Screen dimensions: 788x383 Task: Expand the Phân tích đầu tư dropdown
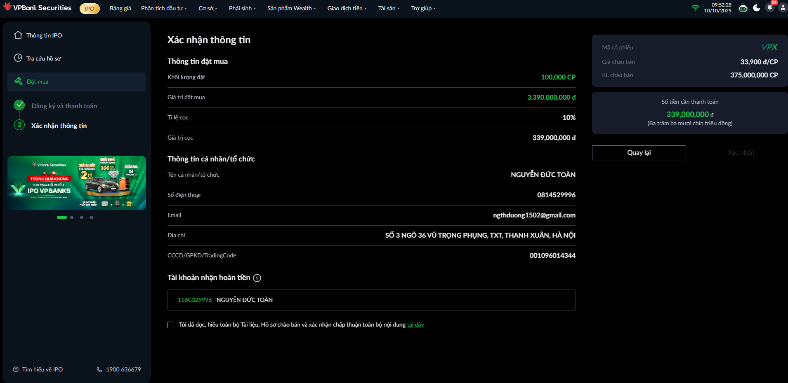click(x=163, y=8)
